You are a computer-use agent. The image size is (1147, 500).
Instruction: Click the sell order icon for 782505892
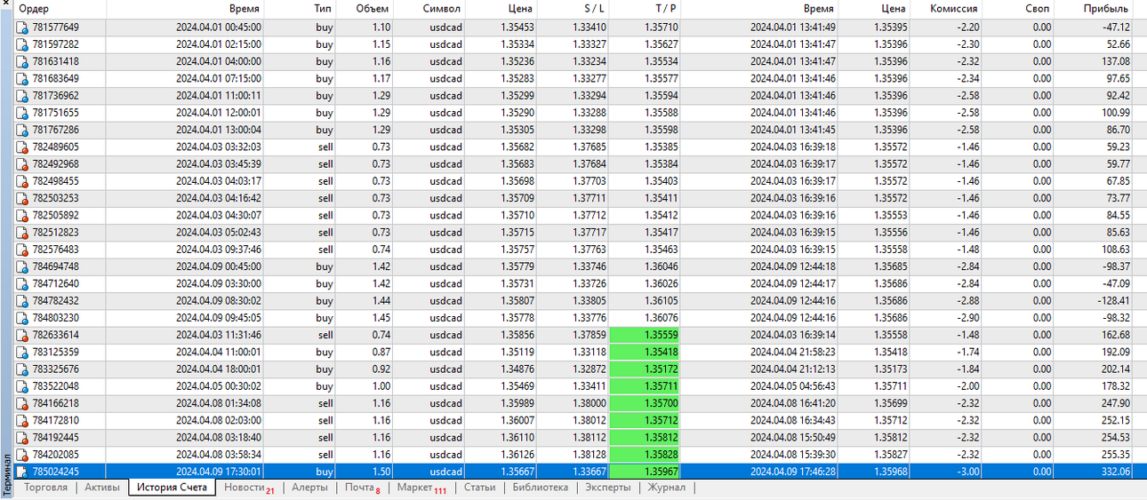(x=23, y=215)
